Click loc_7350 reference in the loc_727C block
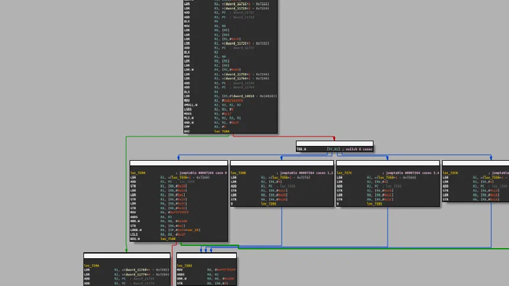The image size is (509, 286). click(x=386, y=178)
